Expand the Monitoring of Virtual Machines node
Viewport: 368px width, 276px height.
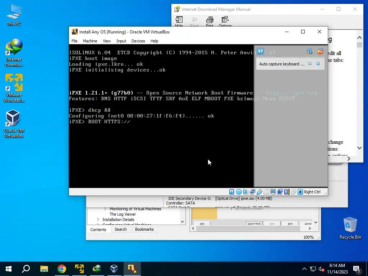105,209
